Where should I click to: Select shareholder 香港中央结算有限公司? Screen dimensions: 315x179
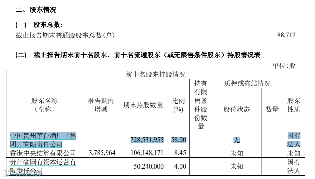pos(43,153)
